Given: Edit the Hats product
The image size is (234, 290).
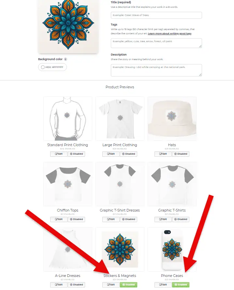Looking at the screenshot, I should [x=163, y=154].
